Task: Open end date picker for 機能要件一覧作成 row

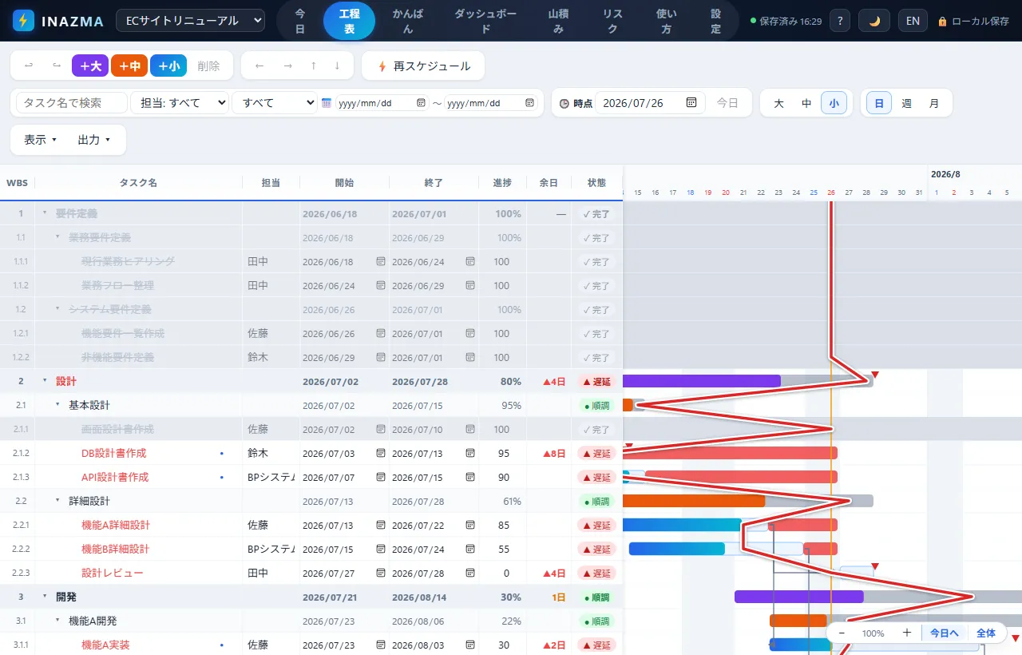Action: pyautogui.click(x=470, y=333)
